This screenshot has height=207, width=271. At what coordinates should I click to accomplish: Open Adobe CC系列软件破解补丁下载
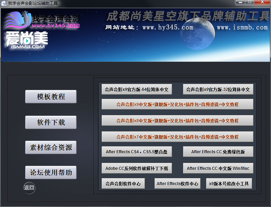tap(137, 168)
